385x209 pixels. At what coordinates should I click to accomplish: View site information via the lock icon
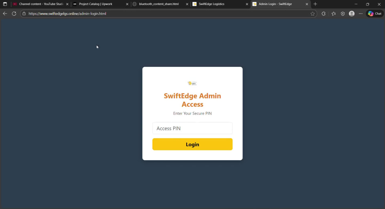point(24,14)
